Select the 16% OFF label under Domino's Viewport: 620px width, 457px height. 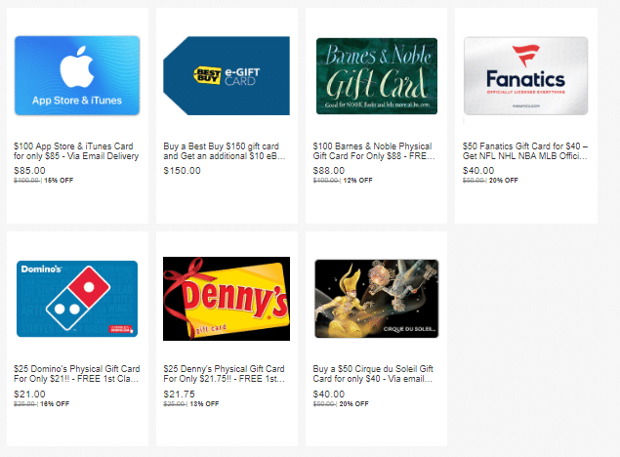click(55, 404)
